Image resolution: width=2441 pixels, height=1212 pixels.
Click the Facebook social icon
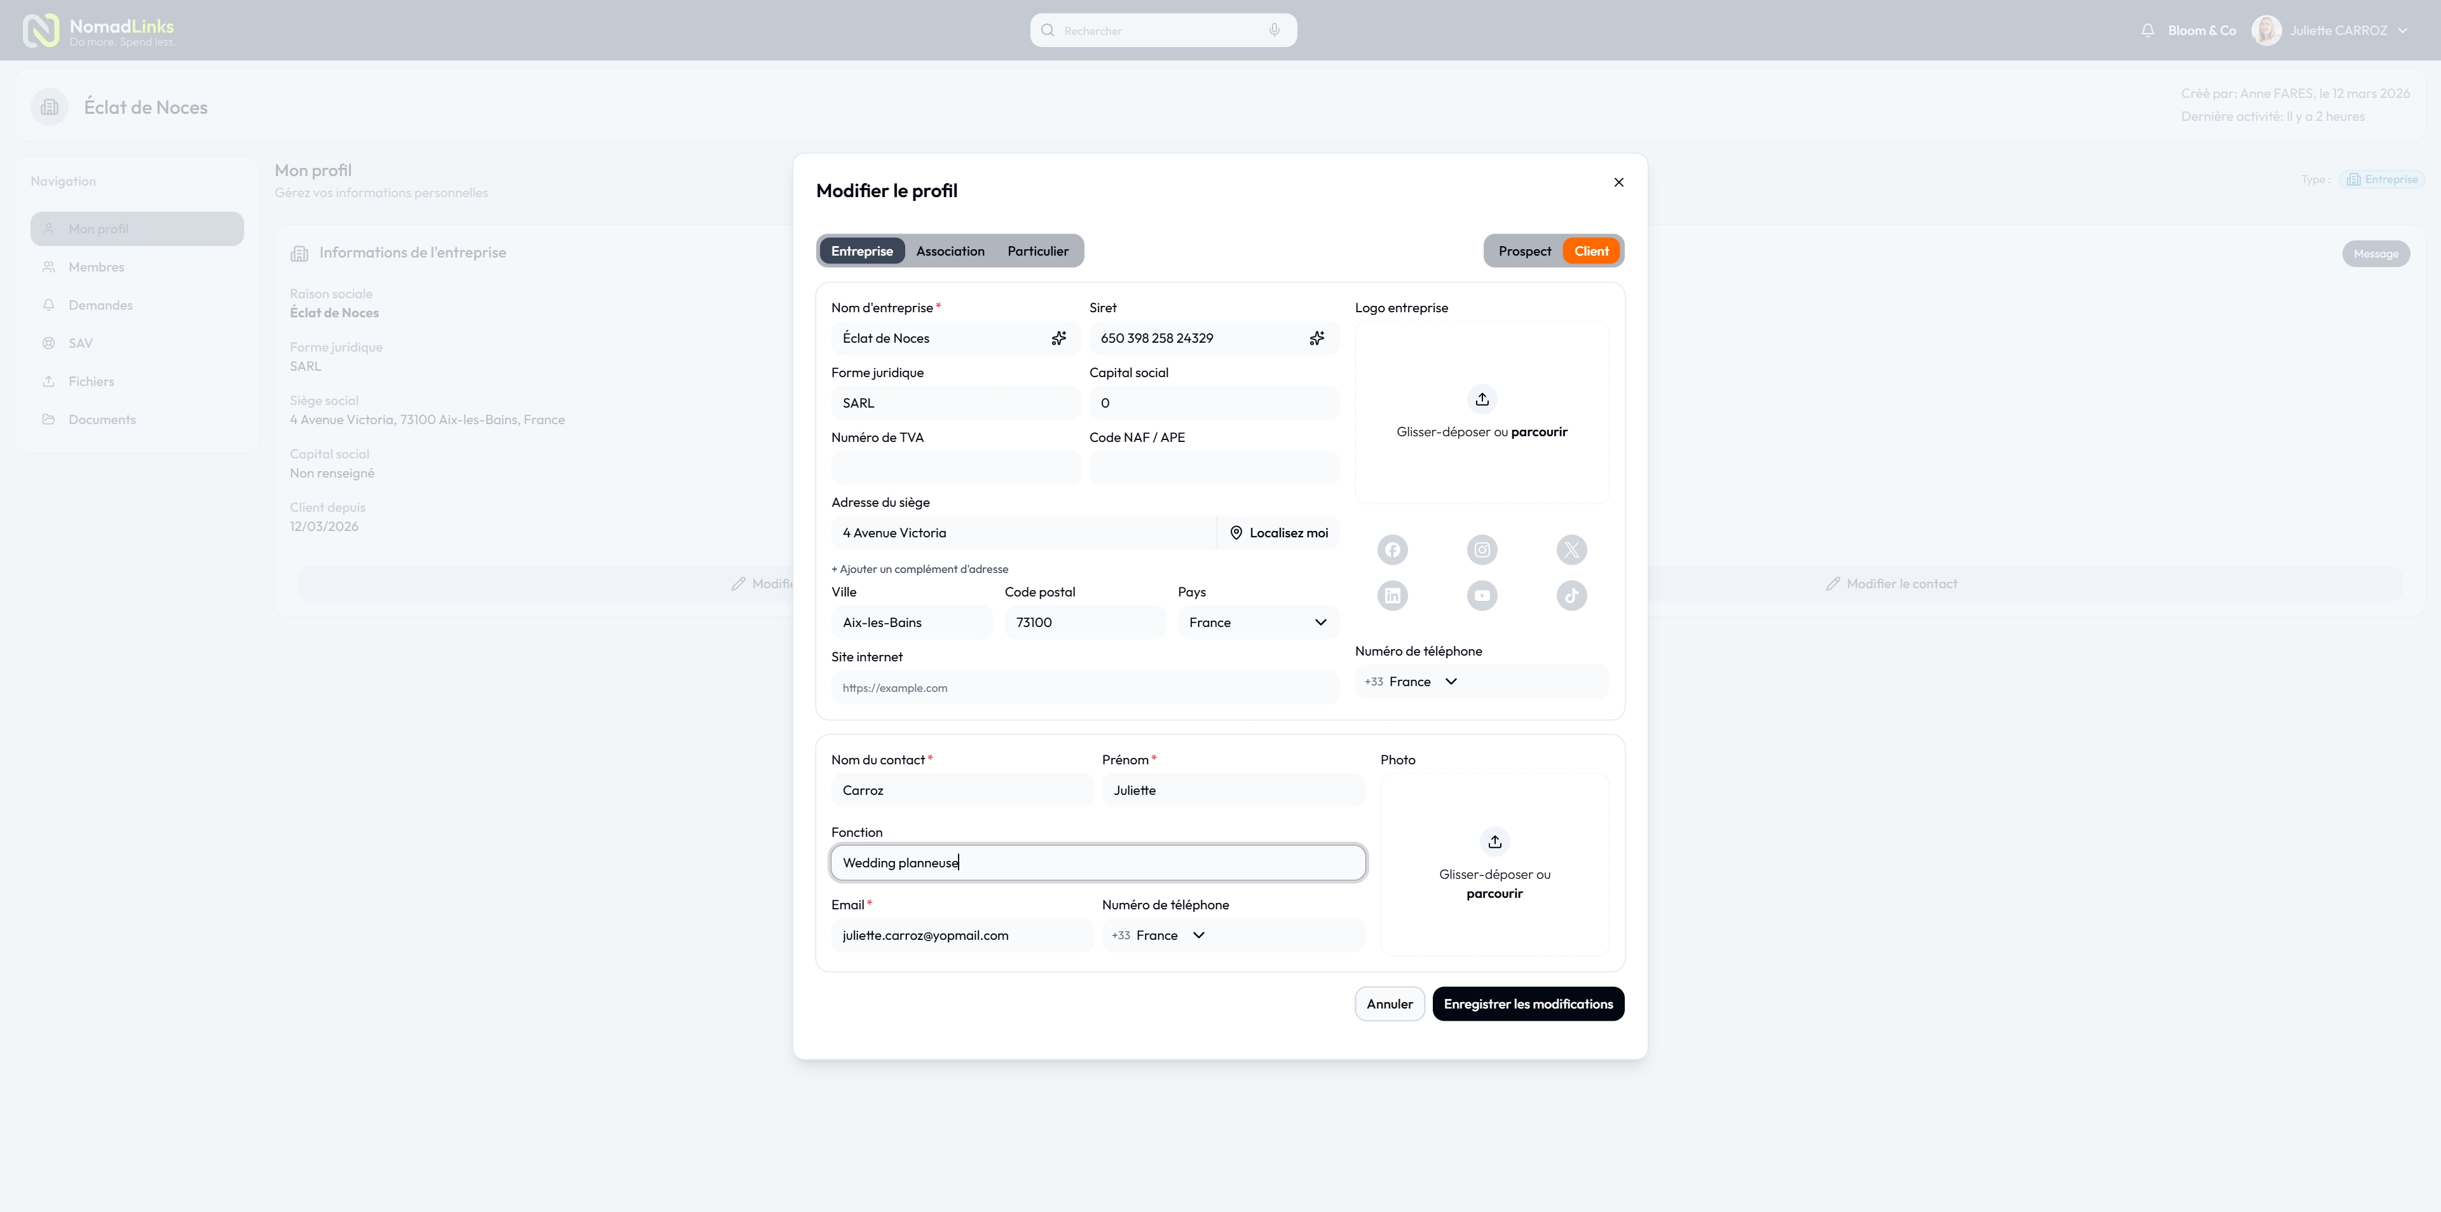(1392, 549)
